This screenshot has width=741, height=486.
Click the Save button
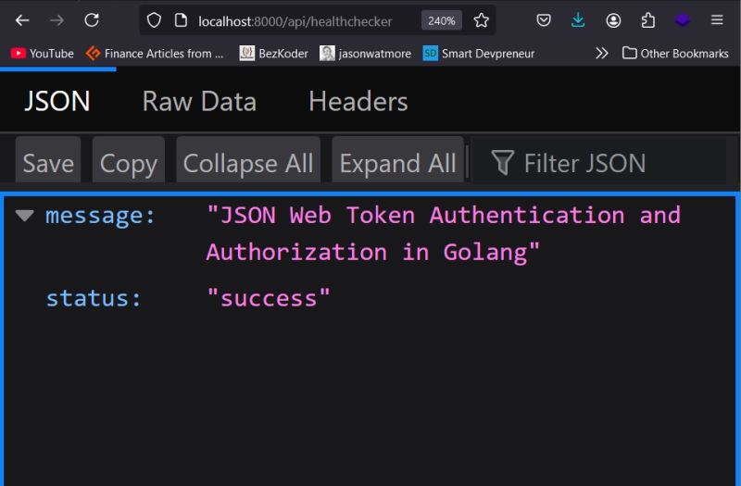coord(48,160)
